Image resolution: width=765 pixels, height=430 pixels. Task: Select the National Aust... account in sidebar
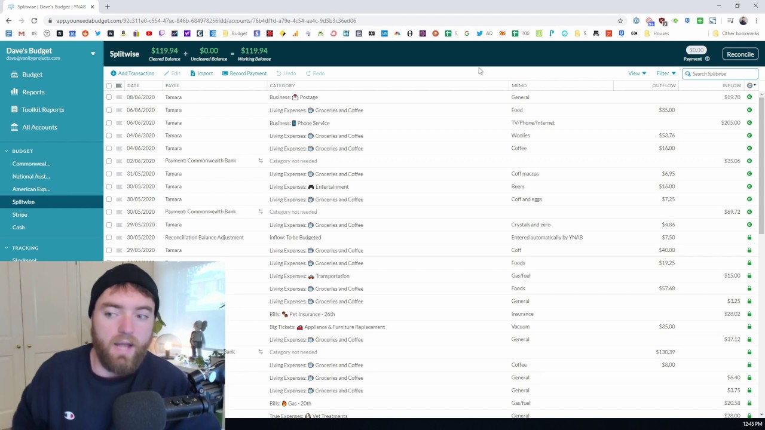(x=31, y=176)
